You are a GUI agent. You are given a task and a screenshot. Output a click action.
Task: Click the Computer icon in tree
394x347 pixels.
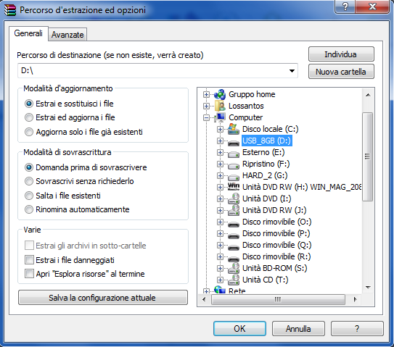click(x=220, y=117)
